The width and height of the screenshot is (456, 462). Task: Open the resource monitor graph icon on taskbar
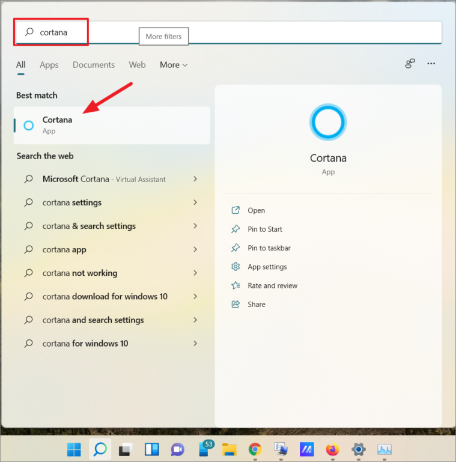click(385, 449)
